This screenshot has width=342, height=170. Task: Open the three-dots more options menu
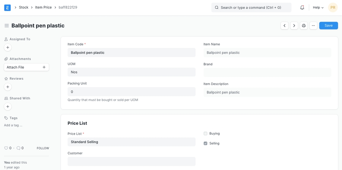pyautogui.click(x=313, y=26)
